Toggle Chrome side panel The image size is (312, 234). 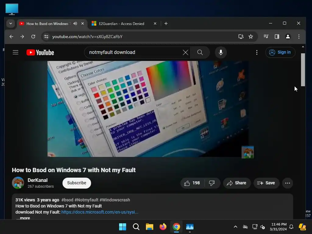tap(277, 37)
